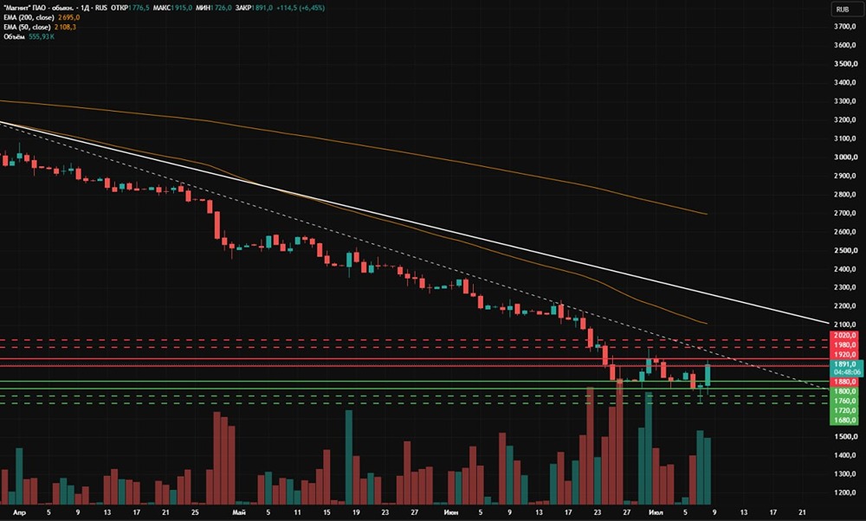
Task: Click the 1720,0 green price label
Action: point(845,410)
